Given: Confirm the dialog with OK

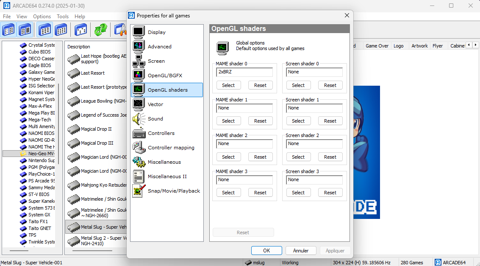Looking at the screenshot, I should point(266,251).
